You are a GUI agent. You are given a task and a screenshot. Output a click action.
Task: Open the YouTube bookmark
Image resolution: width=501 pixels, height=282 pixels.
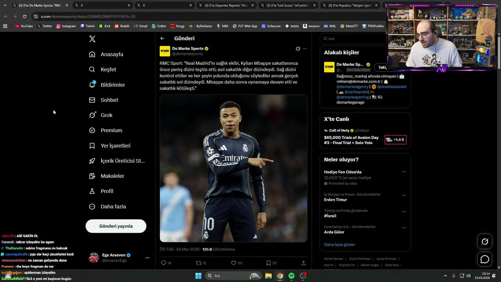coord(24,26)
